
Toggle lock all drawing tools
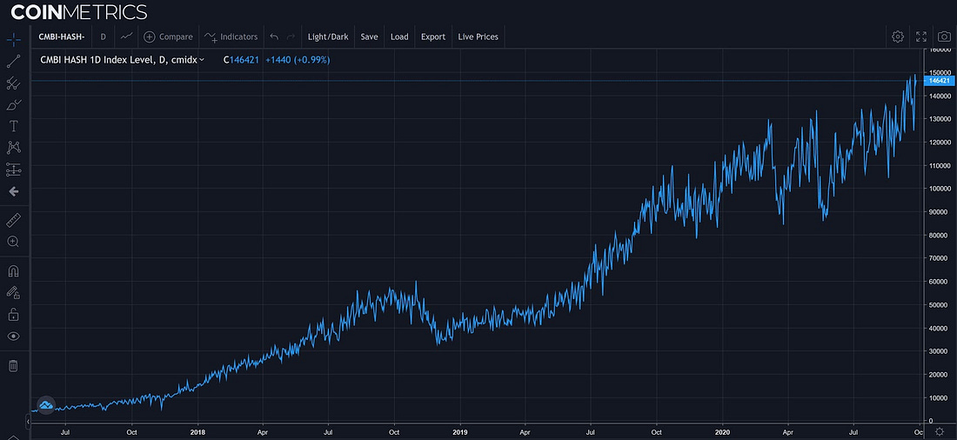click(13, 314)
